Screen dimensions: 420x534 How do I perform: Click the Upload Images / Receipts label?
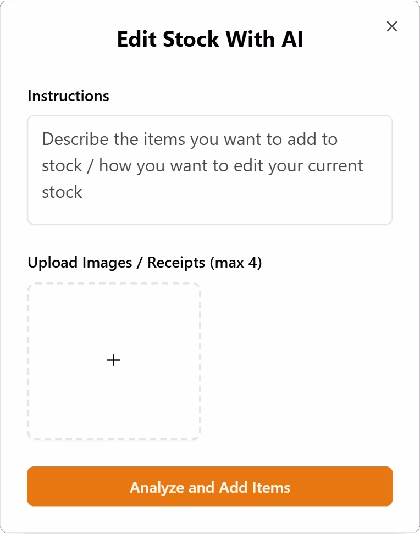click(x=145, y=263)
